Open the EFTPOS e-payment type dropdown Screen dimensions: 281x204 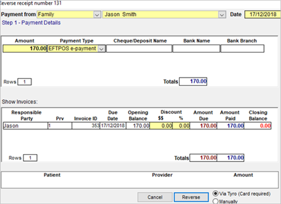(x=102, y=48)
